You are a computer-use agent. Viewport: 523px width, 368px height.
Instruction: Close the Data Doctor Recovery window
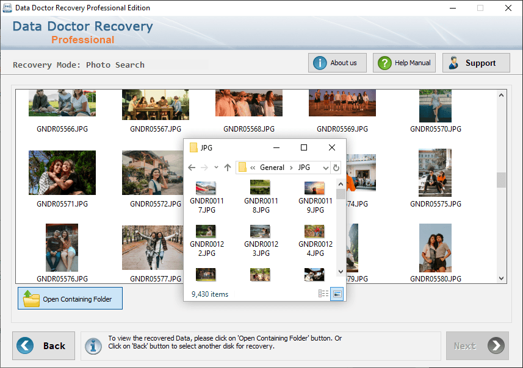(x=508, y=8)
